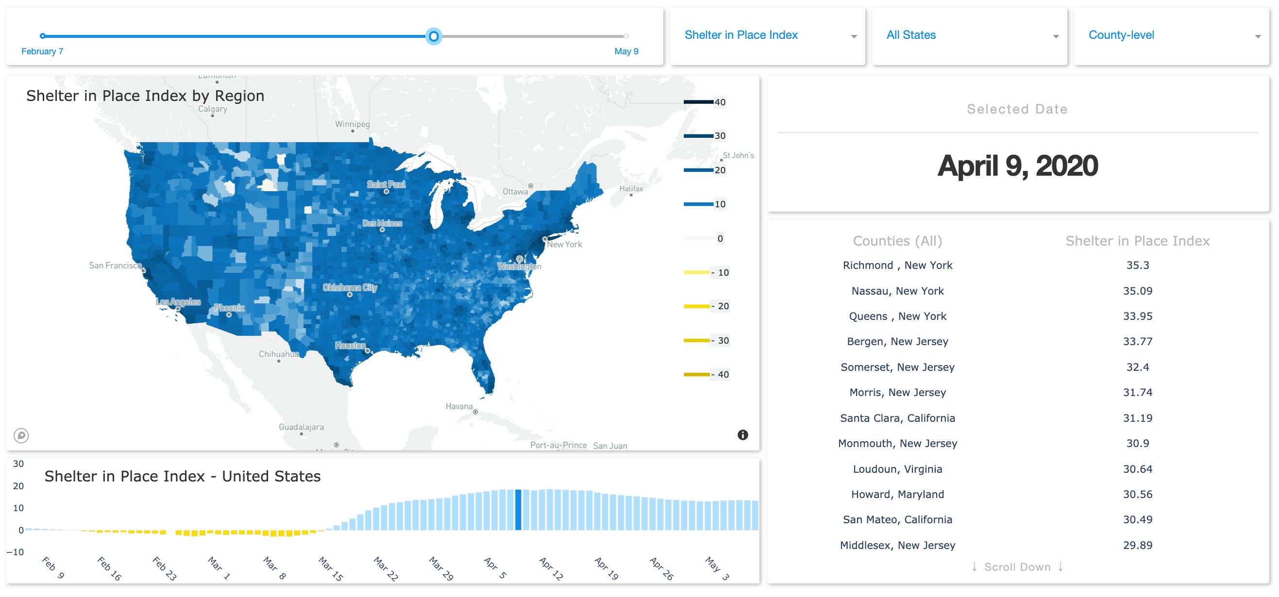The width and height of the screenshot is (1279, 597).
Task: Open the County-level dropdown
Action: tap(1171, 36)
